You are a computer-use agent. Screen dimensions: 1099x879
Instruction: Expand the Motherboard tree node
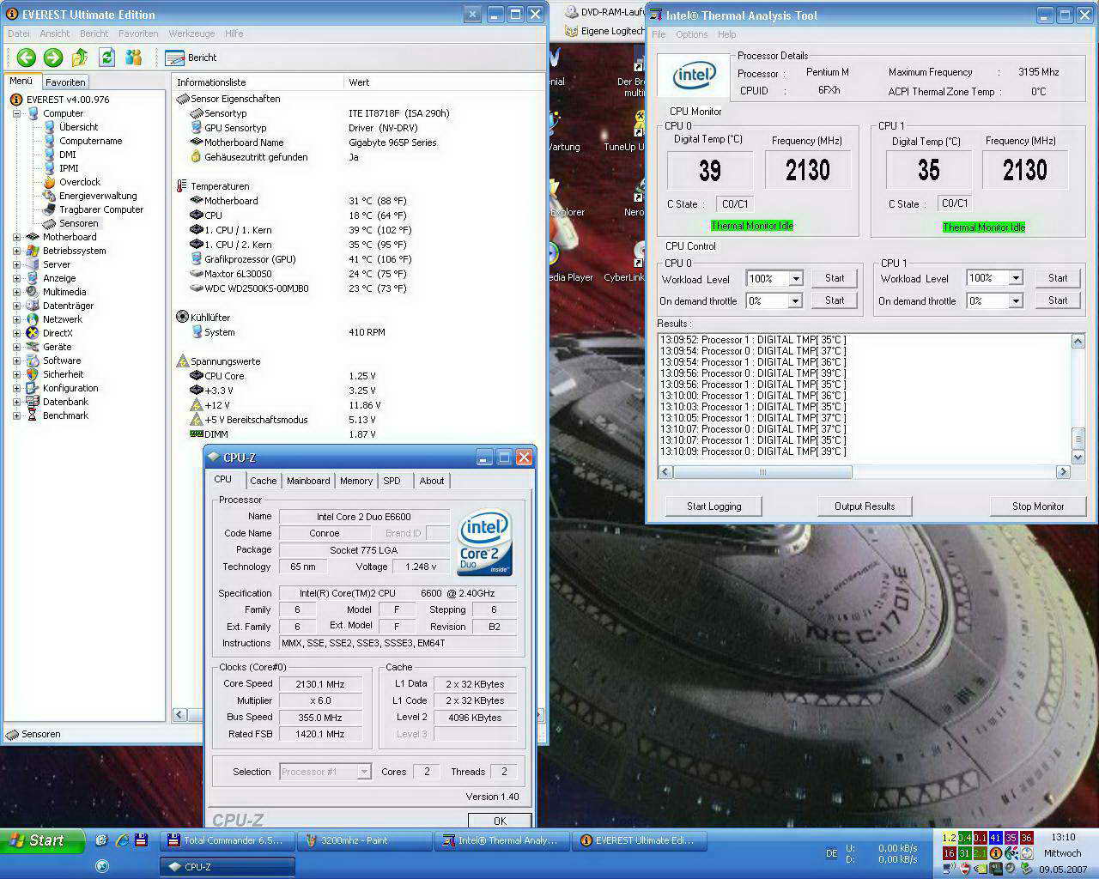tap(16, 237)
